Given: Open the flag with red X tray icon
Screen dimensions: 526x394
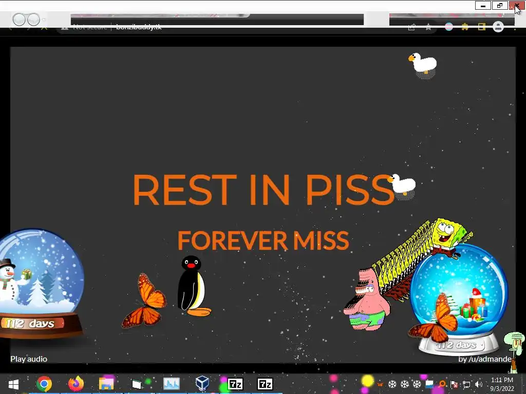Looking at the screenshot, I should click(x=454, y=385).
